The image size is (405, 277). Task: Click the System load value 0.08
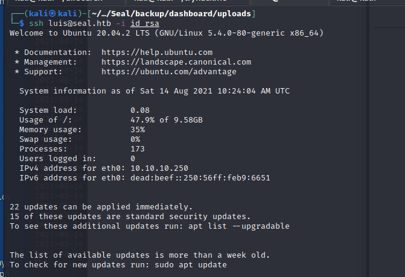point(140,110)
